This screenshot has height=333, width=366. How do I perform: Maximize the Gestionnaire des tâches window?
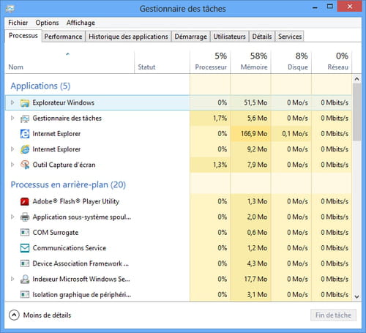point(330,7)
